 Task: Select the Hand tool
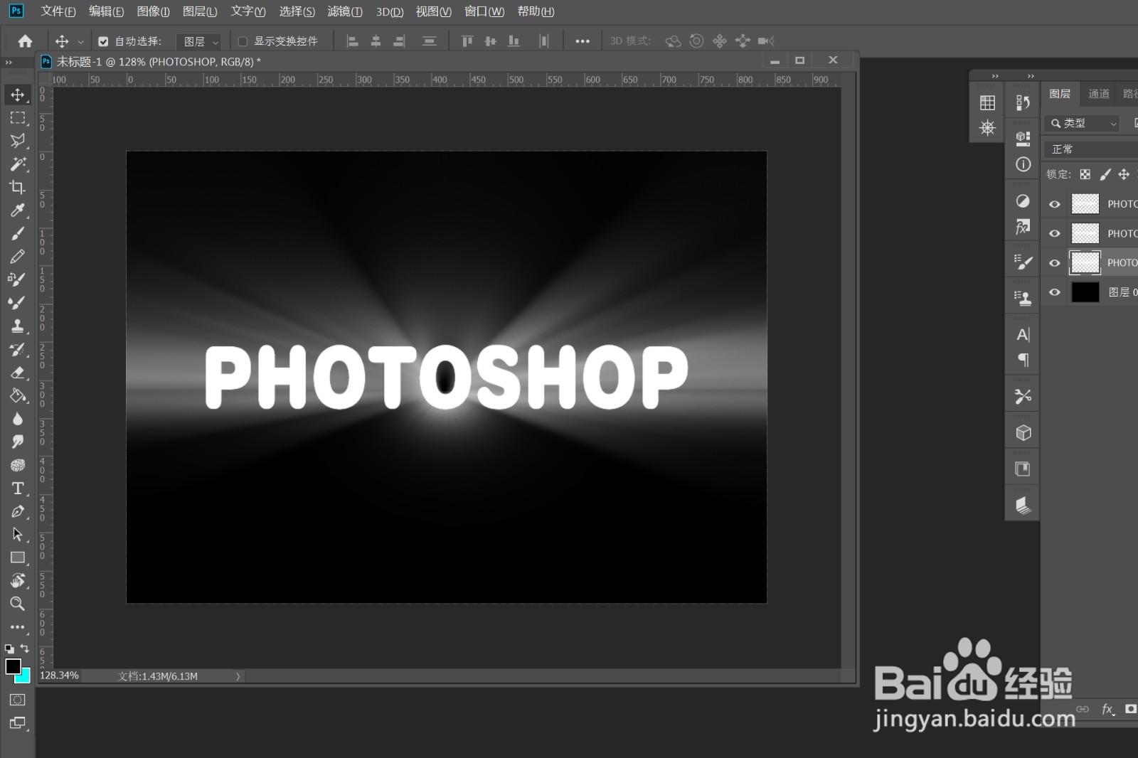(18, 581)
